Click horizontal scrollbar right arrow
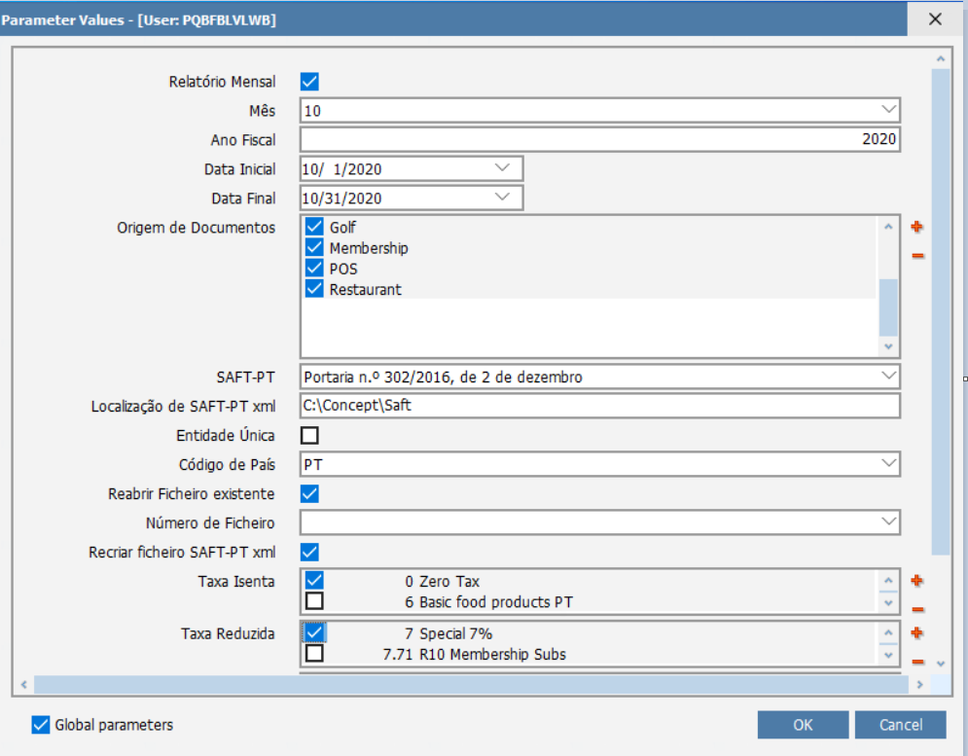Viewport: 968px width, 756px height. (x=920, y=684)
